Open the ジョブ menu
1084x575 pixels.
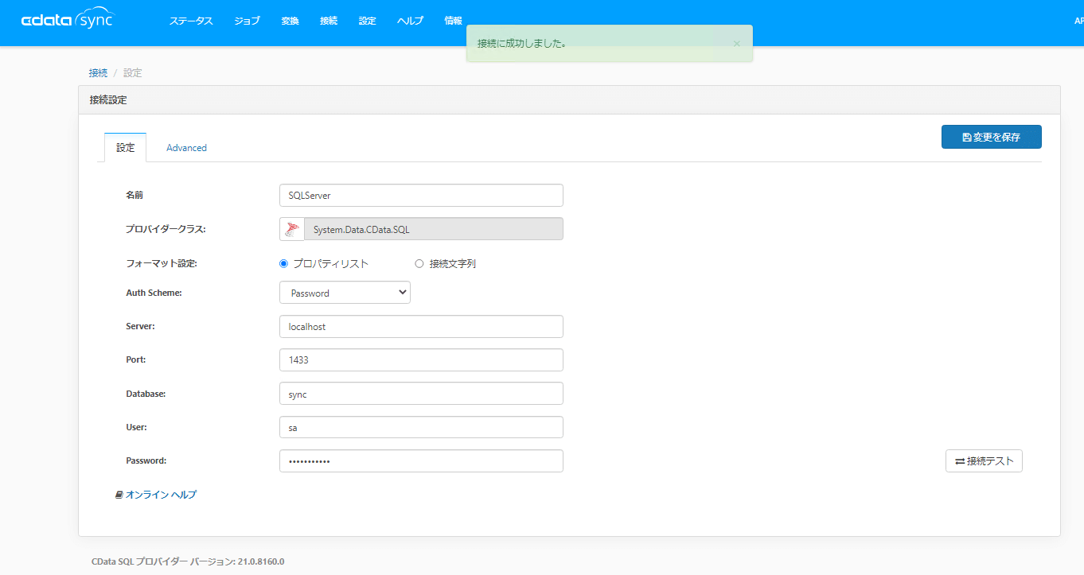coord(247,21)
